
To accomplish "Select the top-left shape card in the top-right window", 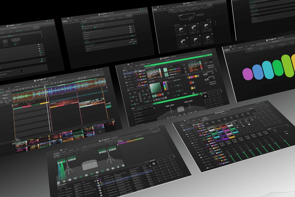I will (x=180, y=30).
